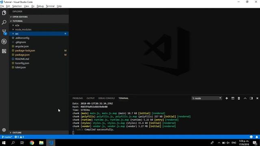Open the taskbar clock and date
This screenshot has height=146, width=260.
pyautogui.click(x=244, y=143)
